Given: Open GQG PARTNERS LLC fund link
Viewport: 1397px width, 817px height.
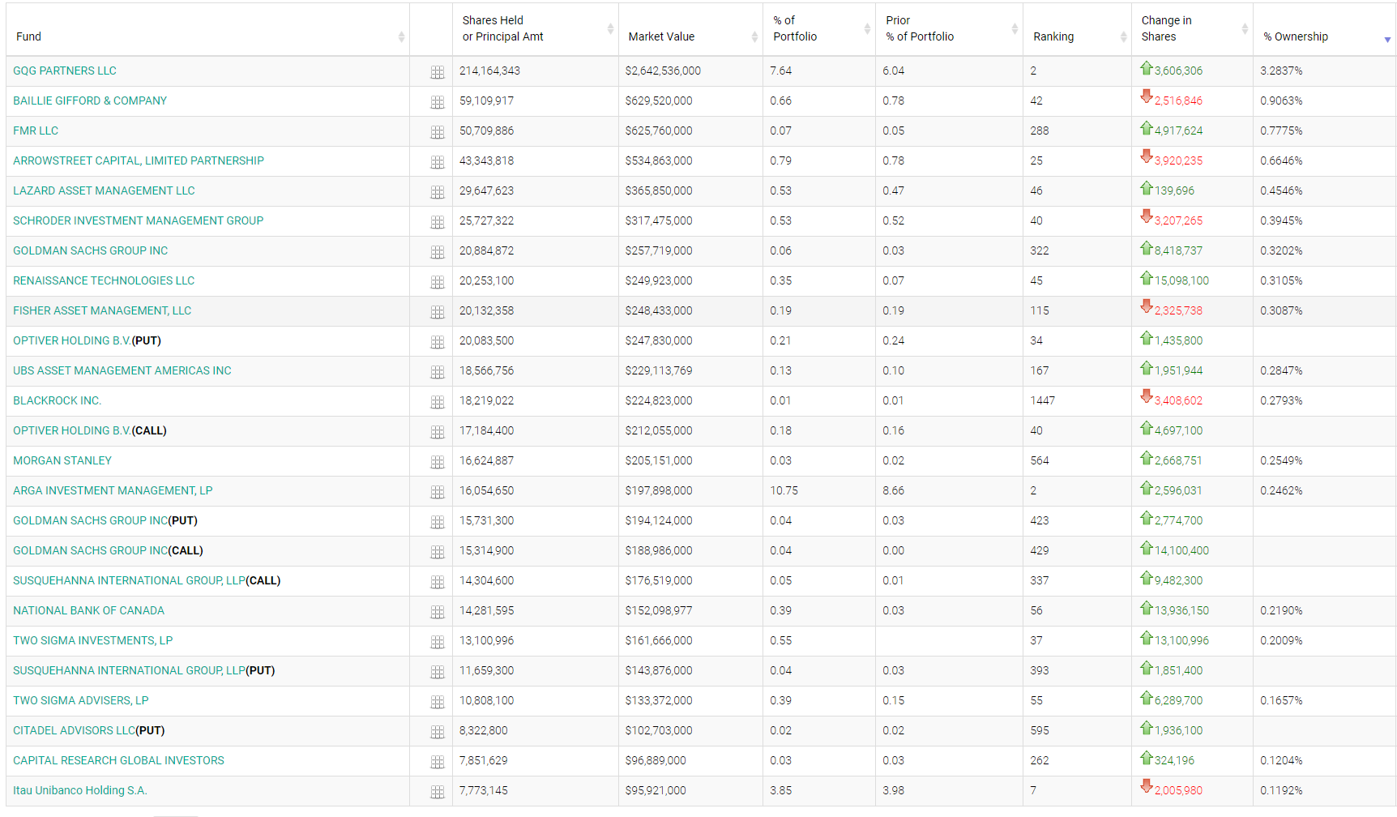Looking at the screenshot, I should pyautogui.click(x=65, y=71).
